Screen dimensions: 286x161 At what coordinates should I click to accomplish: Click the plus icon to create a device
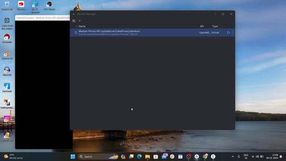point(80,21)
